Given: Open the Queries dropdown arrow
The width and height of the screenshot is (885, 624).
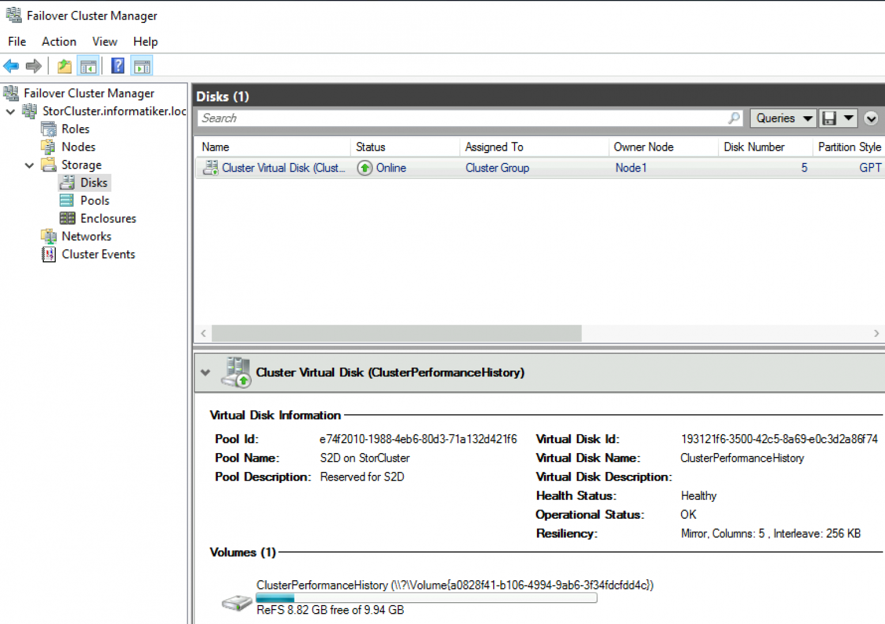Looking at the screenshot, I should point(807,118).
